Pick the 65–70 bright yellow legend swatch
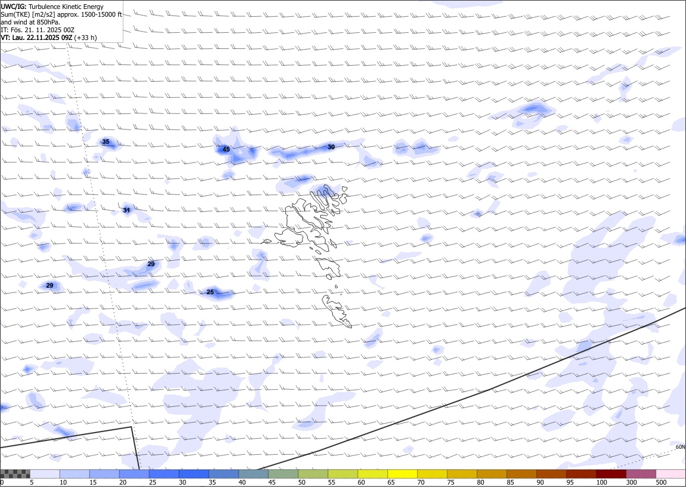 (x=402, y=474)
